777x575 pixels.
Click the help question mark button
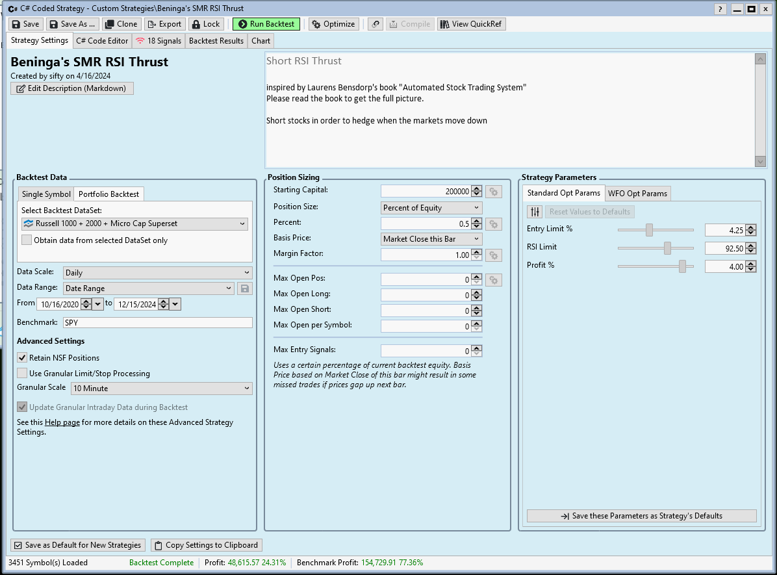[x=720, y=9]
